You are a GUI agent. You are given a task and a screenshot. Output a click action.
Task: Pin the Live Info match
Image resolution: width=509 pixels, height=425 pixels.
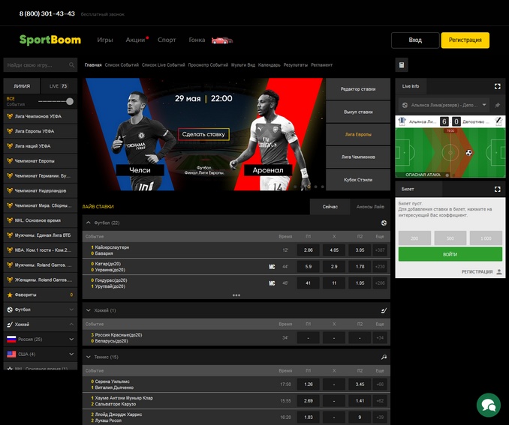point(497,105)
